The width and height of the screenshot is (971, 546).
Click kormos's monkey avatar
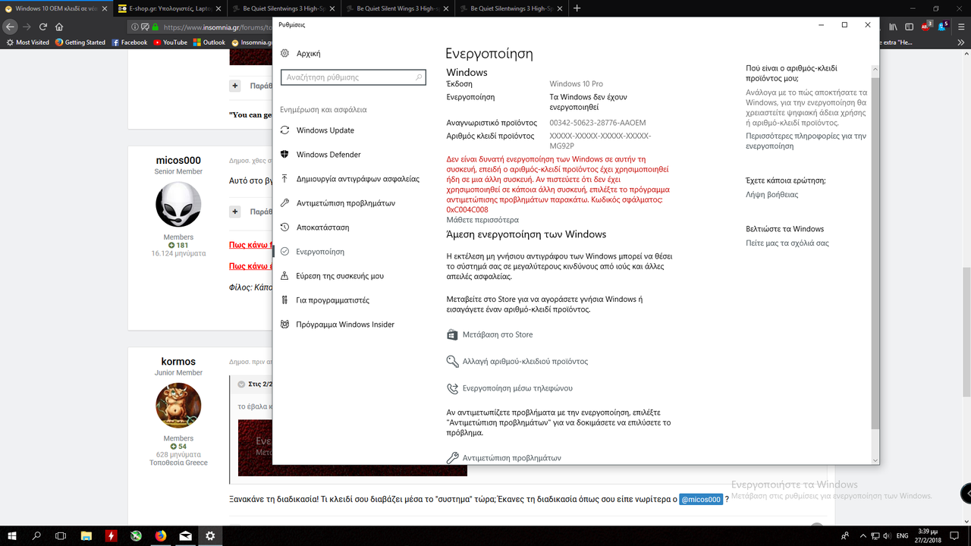tap(178, 406)
